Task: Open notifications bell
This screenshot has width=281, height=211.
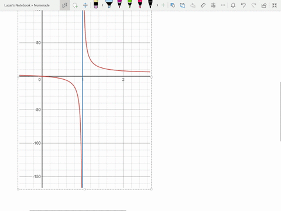Action: [x=233, y=5]
